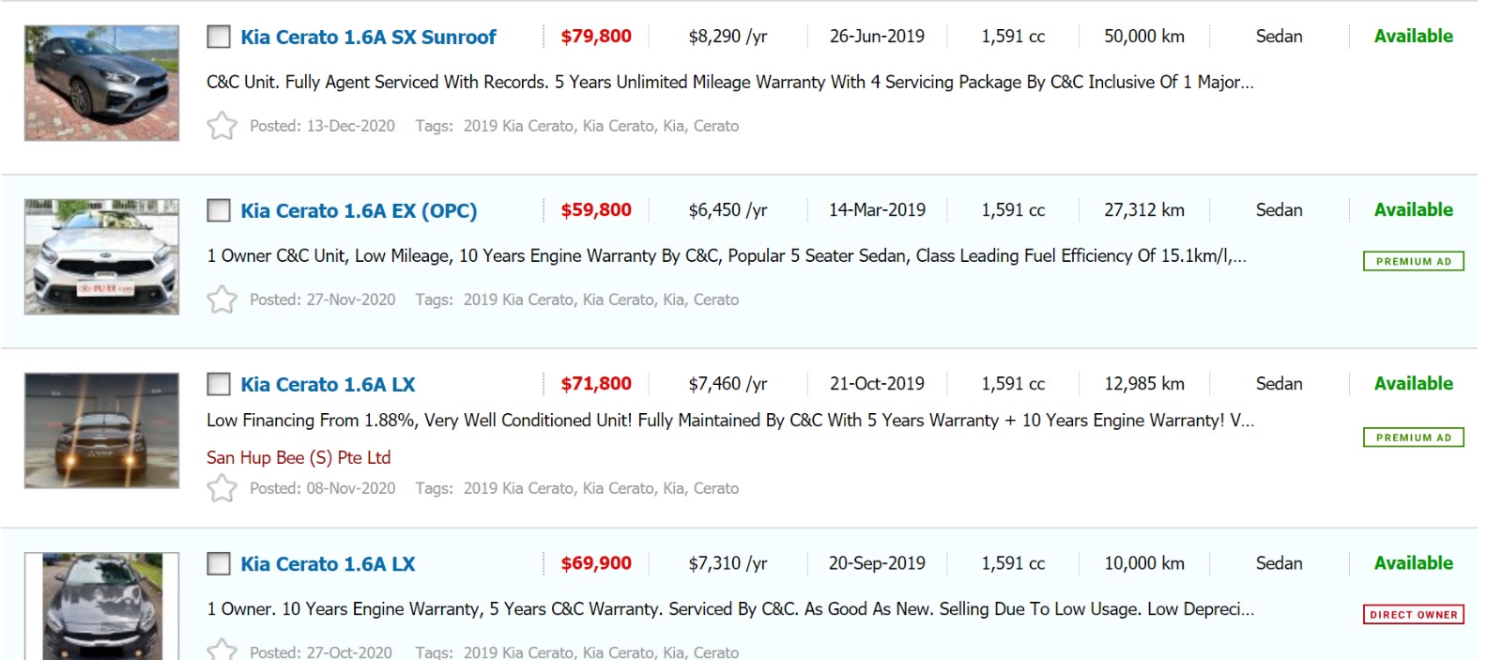
Task: Tick the checkbox for $69,900 Cerato LX
Action: [x=219, y=563]
